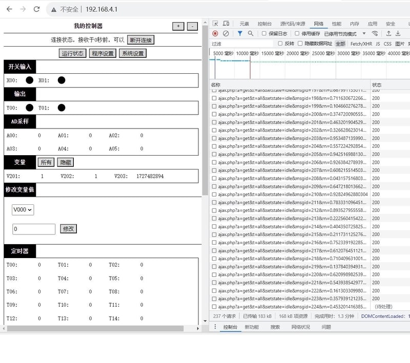Screen dimensions: 410x363
Task: Reload the page in browser
Action: (36, 9)
